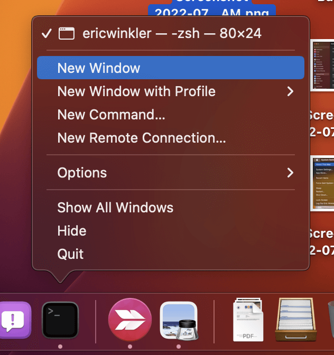
Task: Click the selected Screenshot AM.png file label
Action: (x=211, y=11)
